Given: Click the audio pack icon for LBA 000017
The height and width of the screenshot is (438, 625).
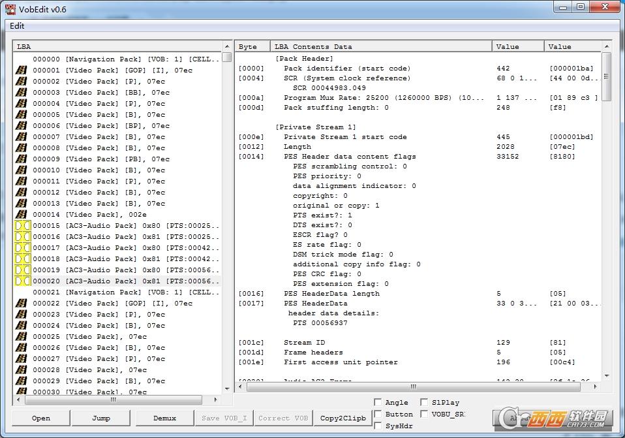Looking at the screenshot, I should 22,248.
